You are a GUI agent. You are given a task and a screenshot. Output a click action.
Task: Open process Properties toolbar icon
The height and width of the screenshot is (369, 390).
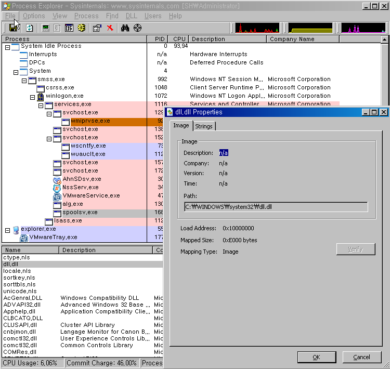[x=97, y=28]
